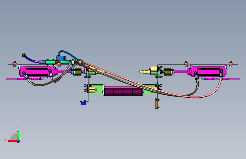The height and width of the screenshot is (159, 246).
Task: Pick the yellow pointed pin on the right
Action: tap(145, 72)
